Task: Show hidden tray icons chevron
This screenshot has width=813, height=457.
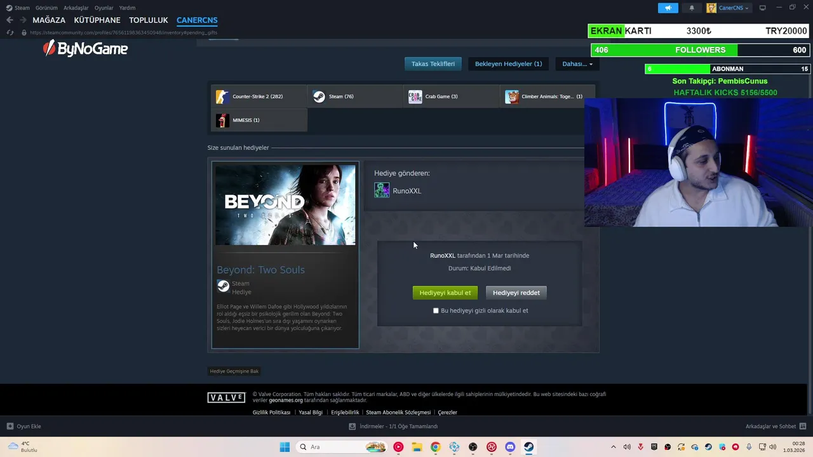Action: (x=613, y=447)
